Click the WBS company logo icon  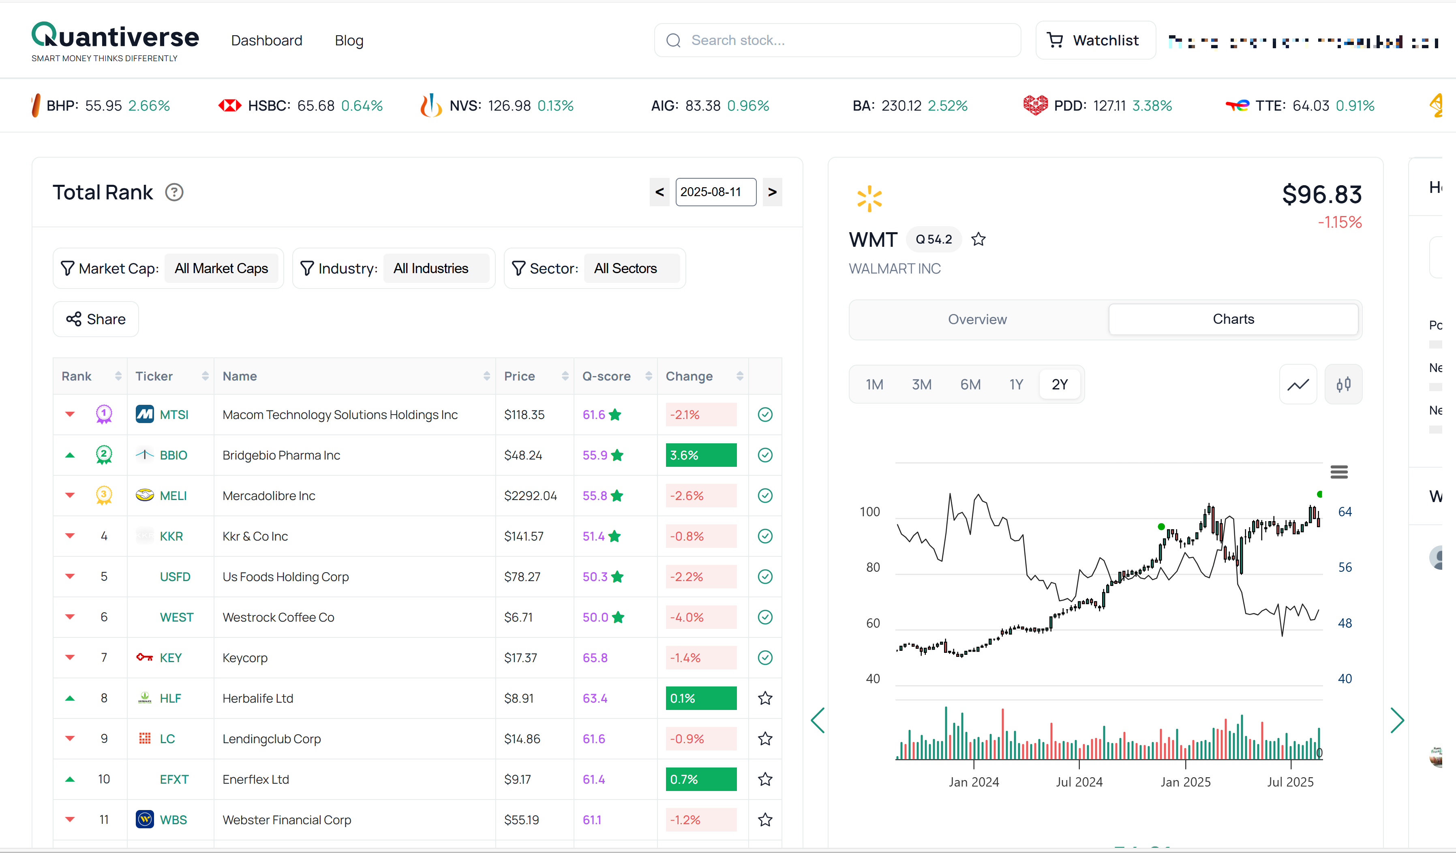[x=144, y=819]
